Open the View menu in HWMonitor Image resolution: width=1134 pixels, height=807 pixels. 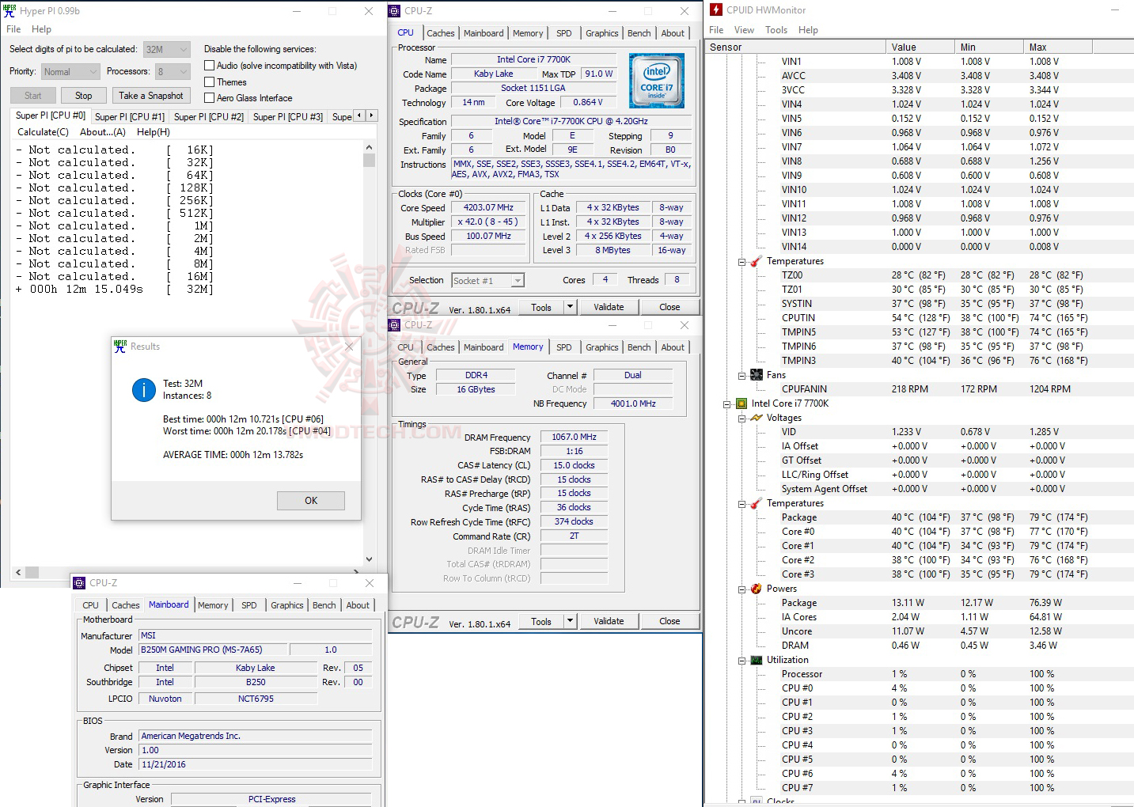(744, 29)
